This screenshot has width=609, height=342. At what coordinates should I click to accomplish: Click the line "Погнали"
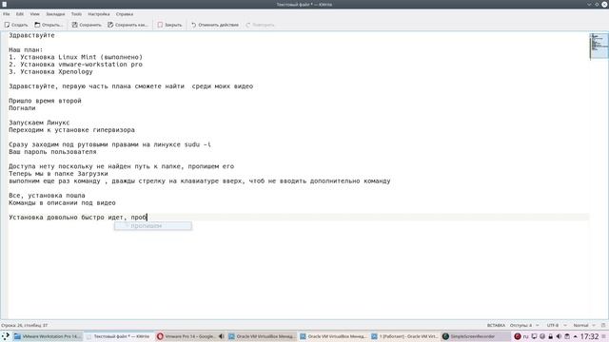pos(22,108)
